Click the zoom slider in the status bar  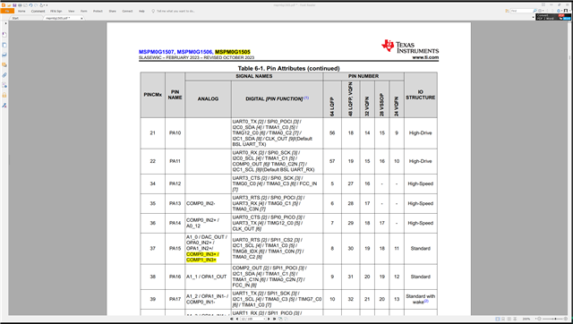tap(555, 319)
